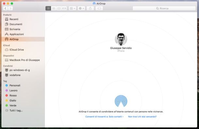The image size is (199, 129).
Task: Click the Dispositivi section header
Action: [8, 56]
